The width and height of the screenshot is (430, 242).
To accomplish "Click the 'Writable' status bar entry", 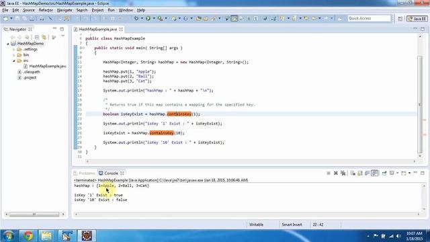I will click(256, 225).
